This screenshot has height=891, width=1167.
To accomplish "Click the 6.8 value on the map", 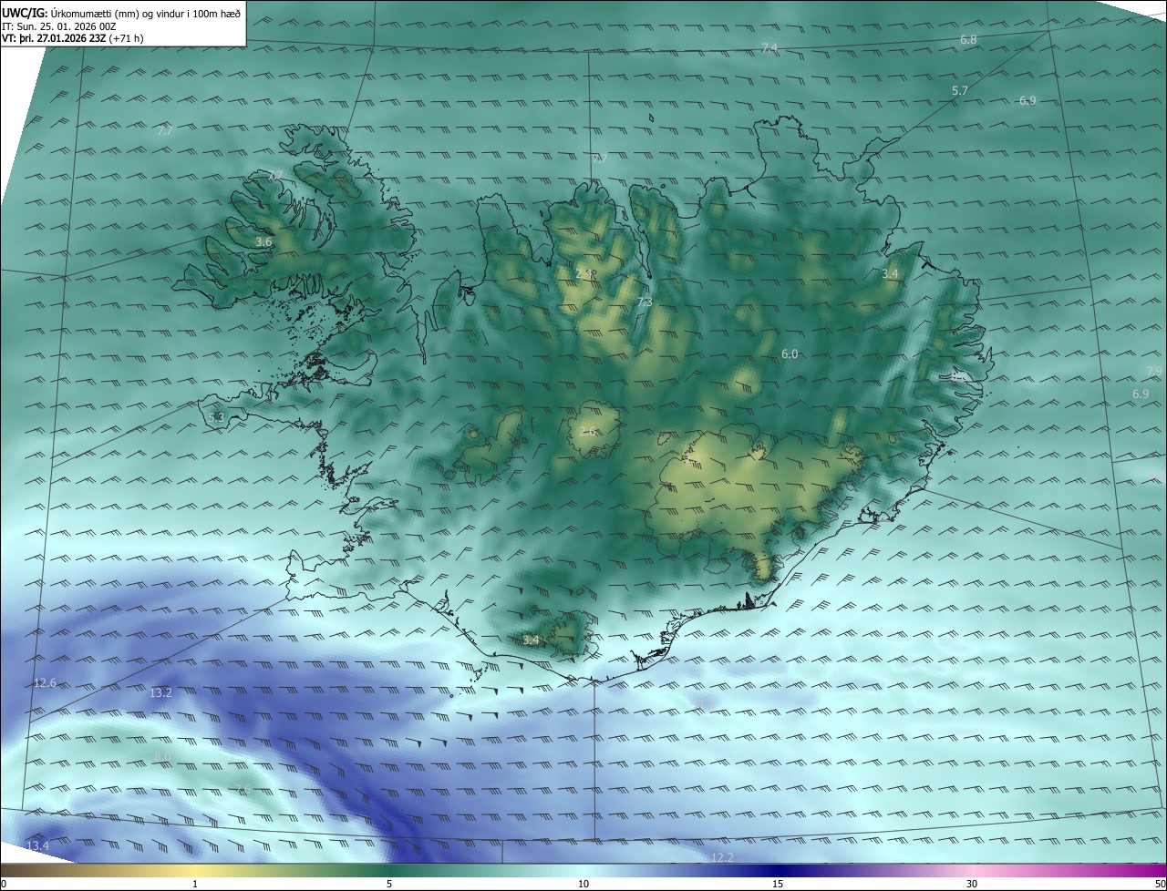I will (x=968, y=40).
